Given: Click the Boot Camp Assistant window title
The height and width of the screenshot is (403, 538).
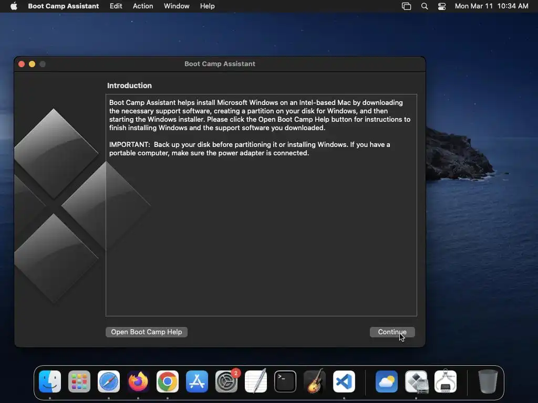Looking at the screenshot, I should [x=220, y=63].
